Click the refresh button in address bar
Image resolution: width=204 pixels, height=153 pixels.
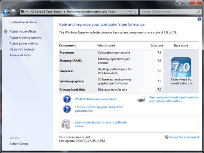point(135,12)
